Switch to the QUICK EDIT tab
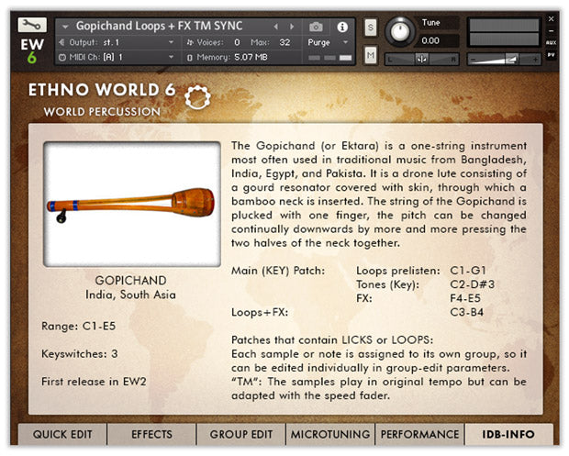This screenshot has height=456, width=569. point(62,434)
